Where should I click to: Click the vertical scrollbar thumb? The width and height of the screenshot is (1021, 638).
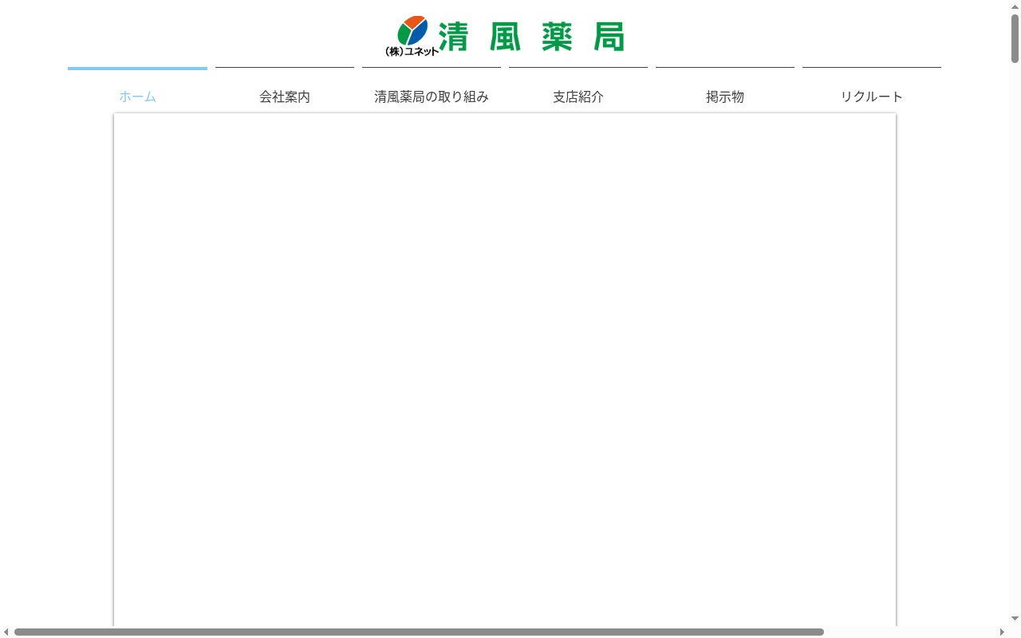(x=1015, y=38)
